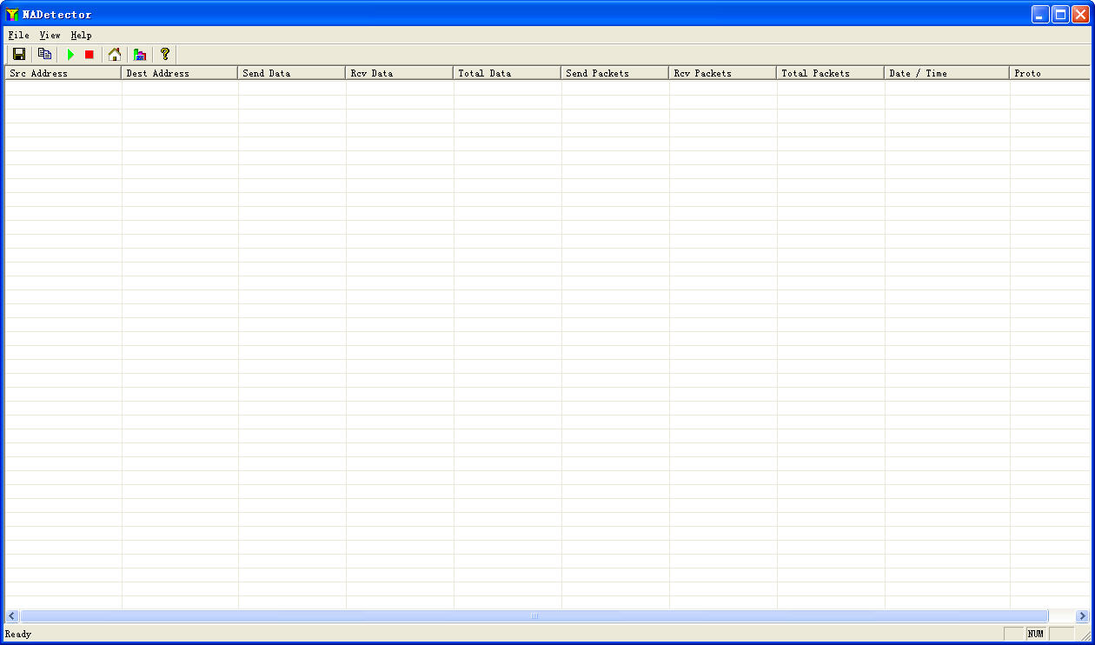Open the Help menu
Image resolution: width=1095 pixels, height=645 pixels.
click(x=81, y=36)
